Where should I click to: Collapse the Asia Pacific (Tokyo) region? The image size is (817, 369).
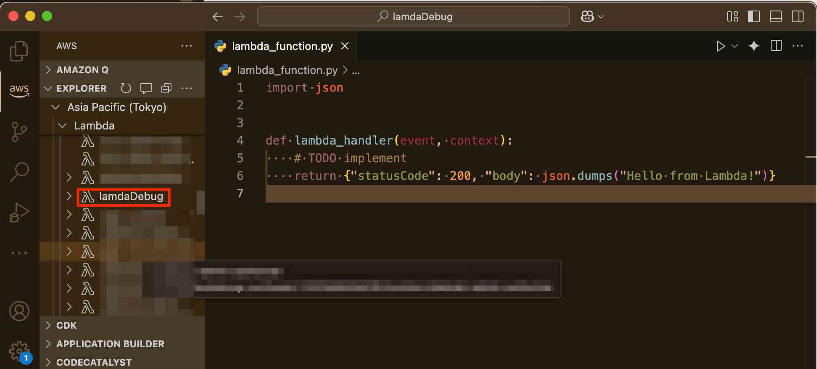point(55,107)
